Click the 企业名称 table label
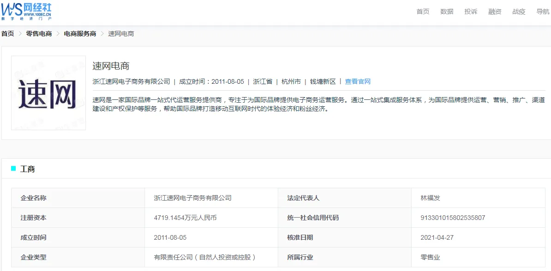551x271 pixels. [33, 198]
